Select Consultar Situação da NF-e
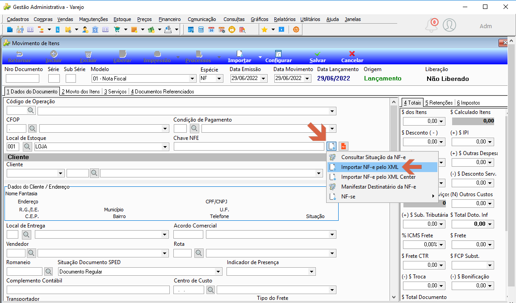The height and width of the screenshot is (303, 516). 382,157
